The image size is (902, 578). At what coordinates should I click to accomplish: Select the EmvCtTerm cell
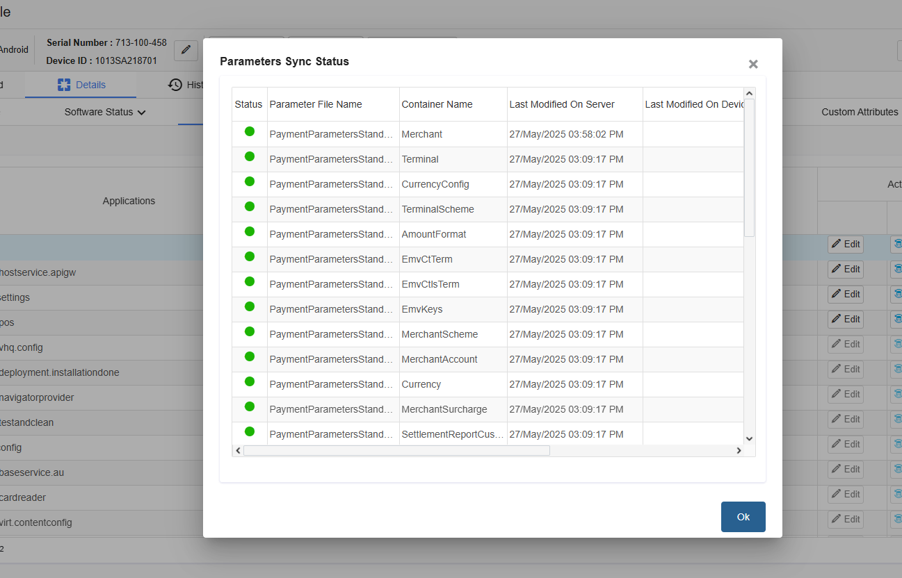coord(453,259)
